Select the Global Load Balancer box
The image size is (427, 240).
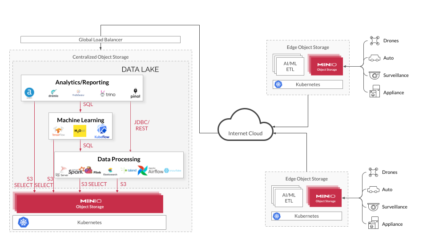pyautogui.click(x=101, y=40)
